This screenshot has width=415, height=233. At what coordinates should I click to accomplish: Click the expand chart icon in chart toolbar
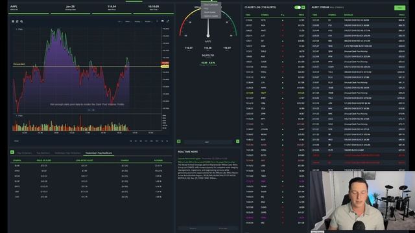click(x=167, y=21)
